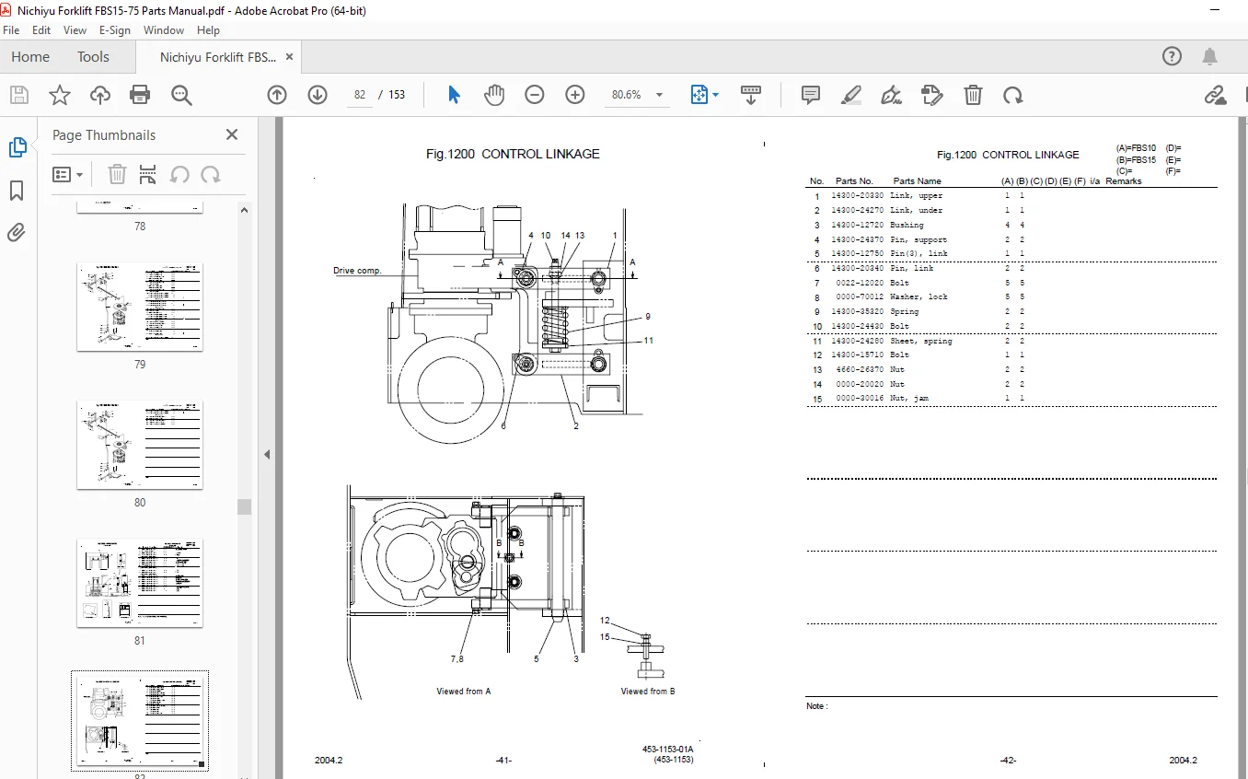
Task: Add this file to starred bookmarks
Action: [60, 95]
